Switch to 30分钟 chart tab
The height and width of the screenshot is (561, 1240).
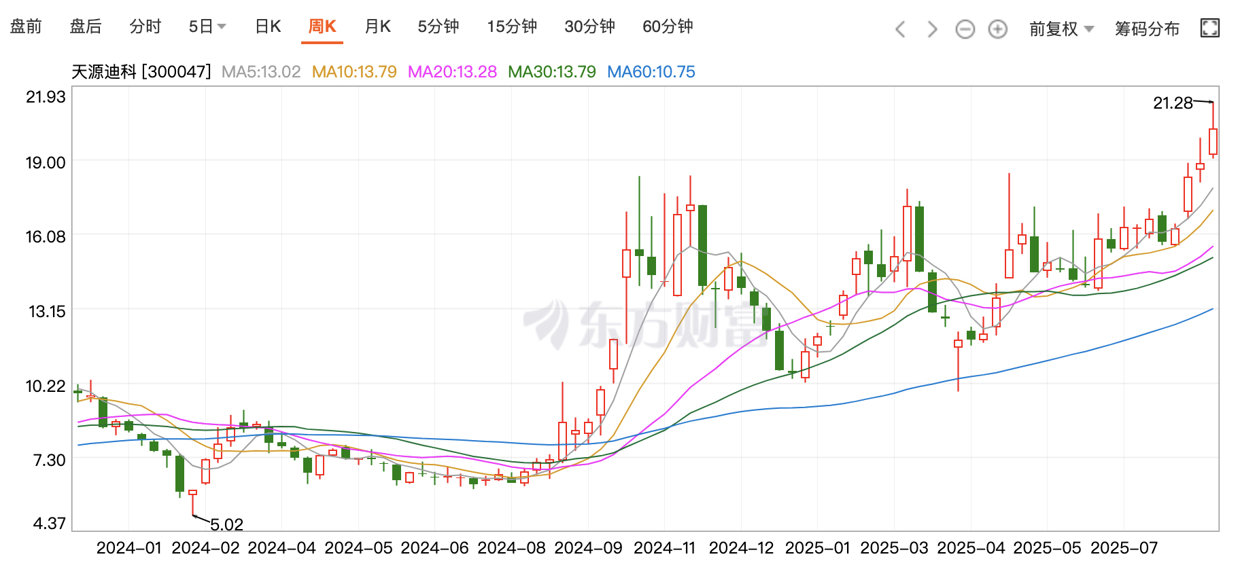pos(589,26)
